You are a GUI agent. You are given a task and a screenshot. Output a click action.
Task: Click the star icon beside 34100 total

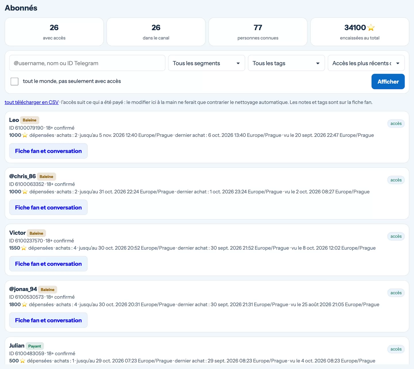[371, 28]
